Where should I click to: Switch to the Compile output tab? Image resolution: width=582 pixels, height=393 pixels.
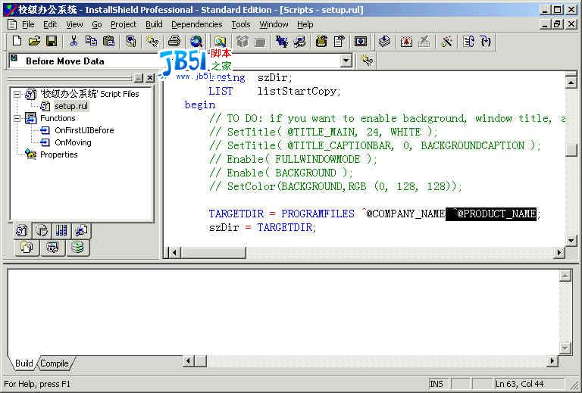pyautogui.click(x=55, y=363)
